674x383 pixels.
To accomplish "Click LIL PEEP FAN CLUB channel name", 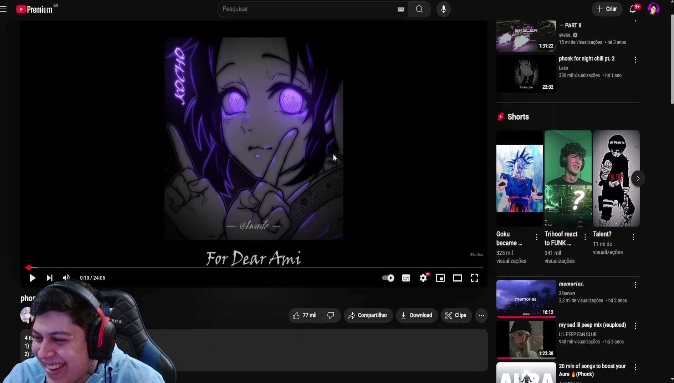I will (578, 335).
